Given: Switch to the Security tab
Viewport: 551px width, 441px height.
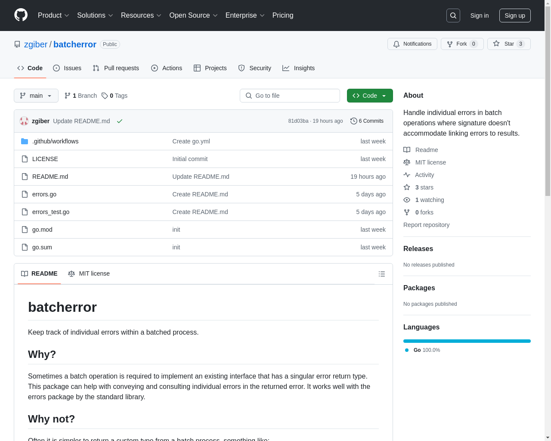Looking at the screenshot, I should click(x=255, y=68).
